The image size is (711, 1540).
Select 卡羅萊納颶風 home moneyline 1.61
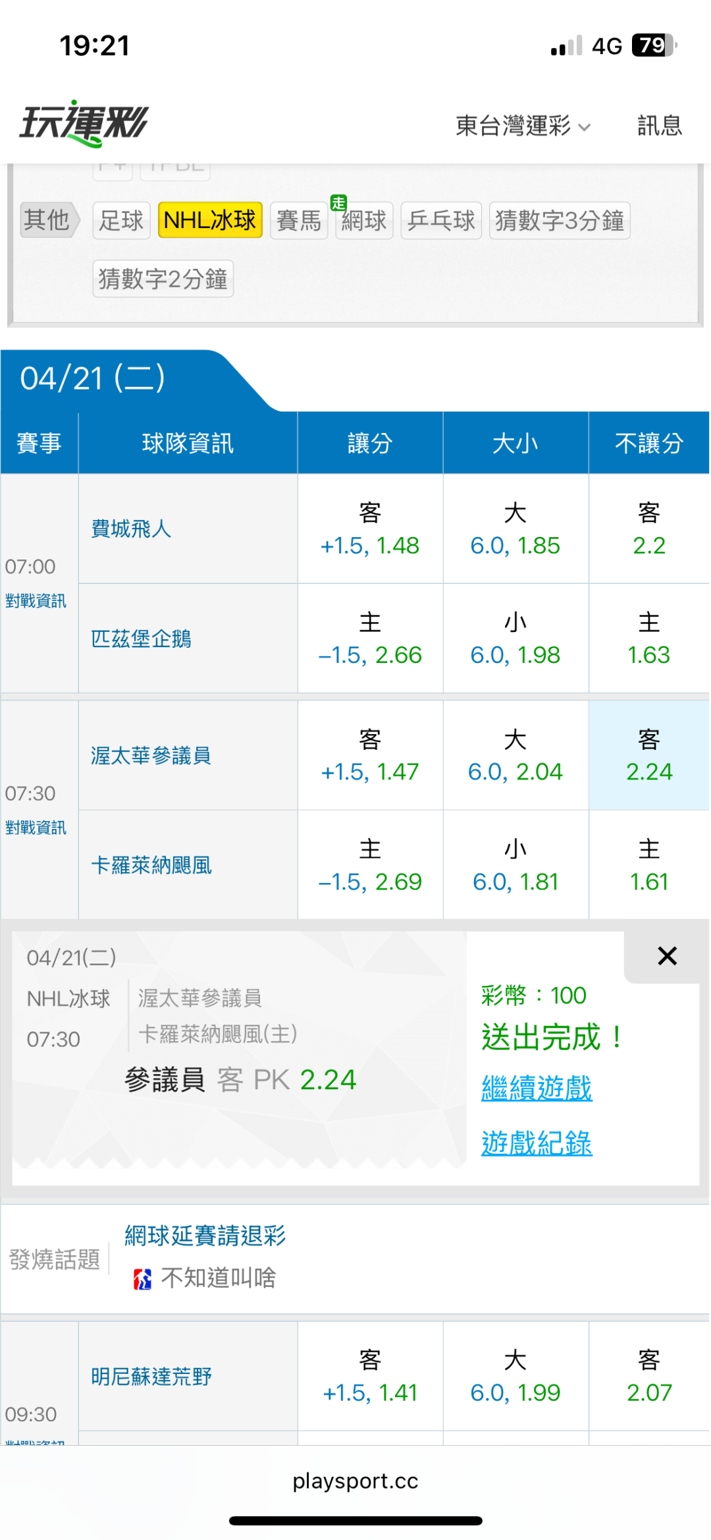(648, 865)
